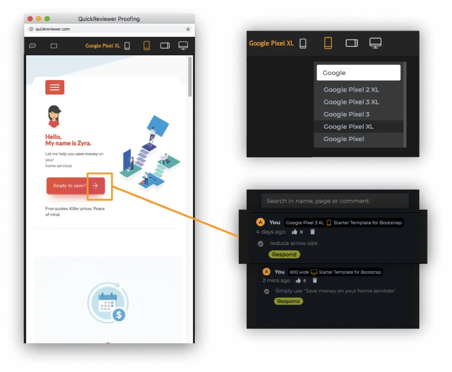Click 4 days ago timestamp
452x372 pixels.
coord(271,232)
